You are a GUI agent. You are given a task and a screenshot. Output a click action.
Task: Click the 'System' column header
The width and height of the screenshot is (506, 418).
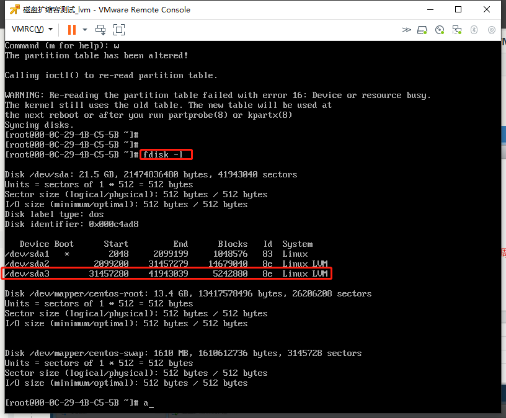[298, 244]
